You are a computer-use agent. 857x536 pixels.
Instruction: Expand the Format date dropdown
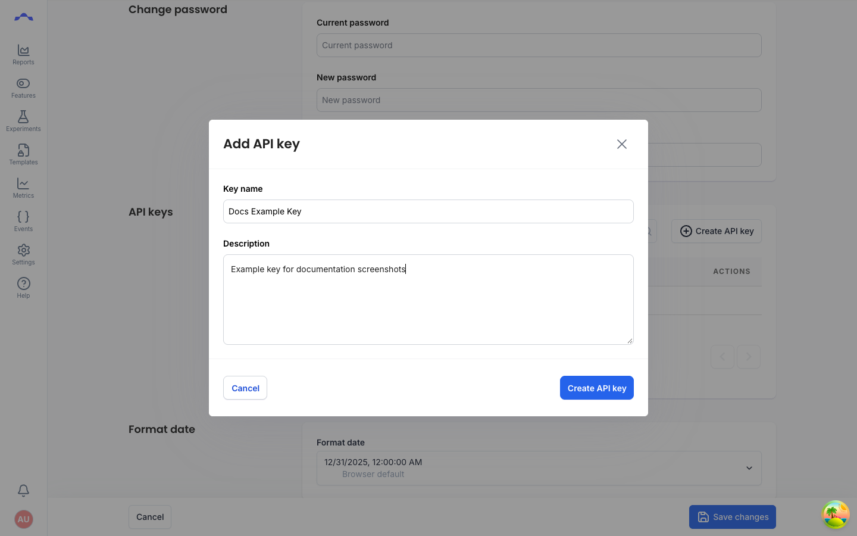tap(539, 468)
